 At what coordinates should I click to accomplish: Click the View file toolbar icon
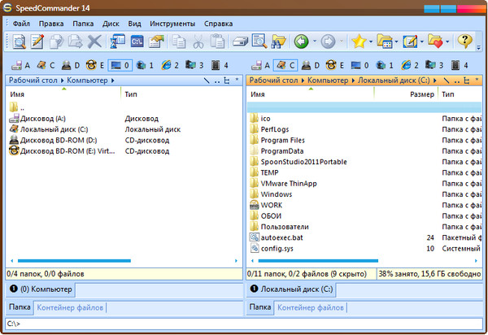pos(18,41)
